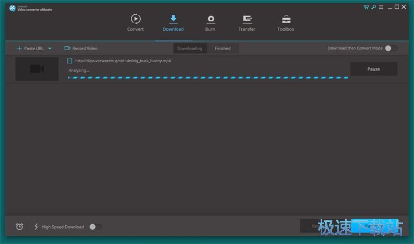This screenshot has width=414, height=244.
Task: Toggle Download then Convert Mode switch
Action: click(x=391, y=48)
